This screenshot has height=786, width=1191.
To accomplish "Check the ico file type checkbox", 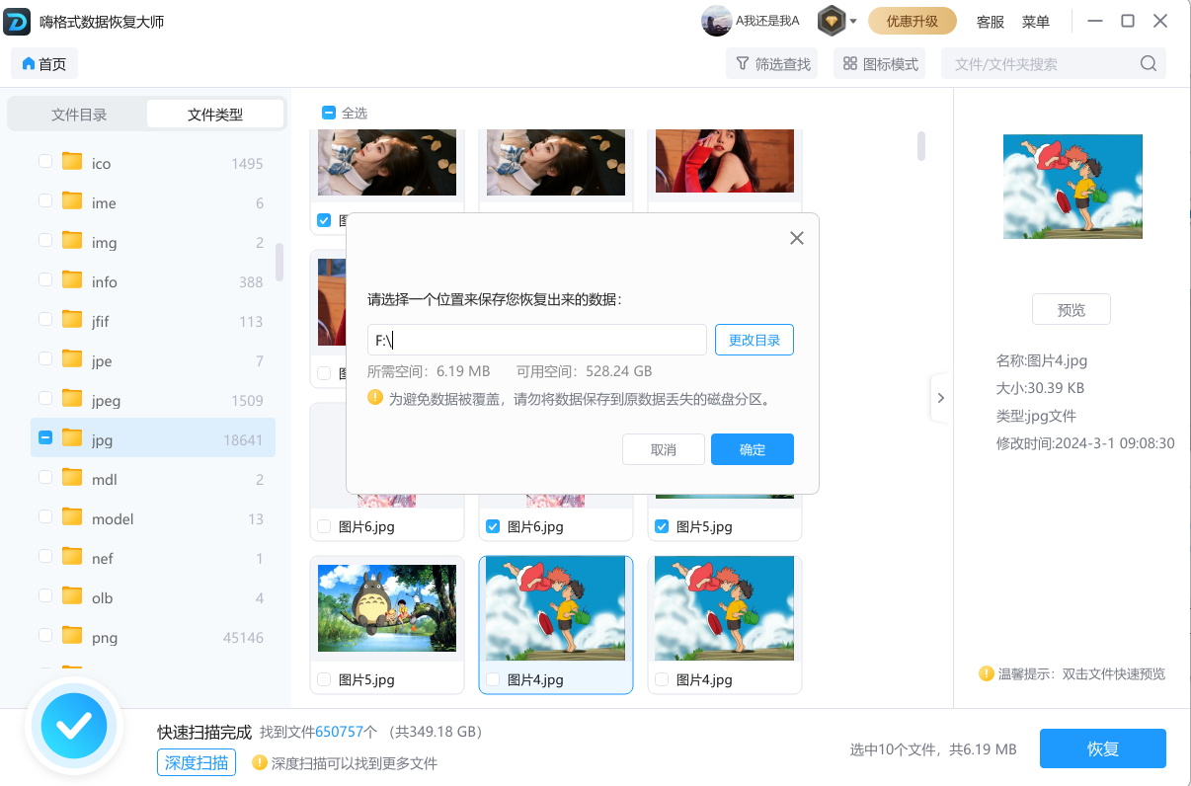I will point(45,162).
